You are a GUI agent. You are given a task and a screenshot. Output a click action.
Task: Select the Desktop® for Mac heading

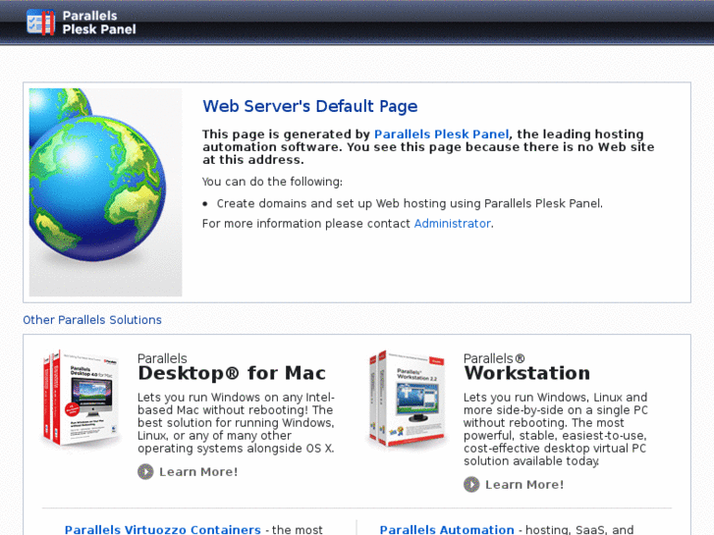[x=232, y=373]
